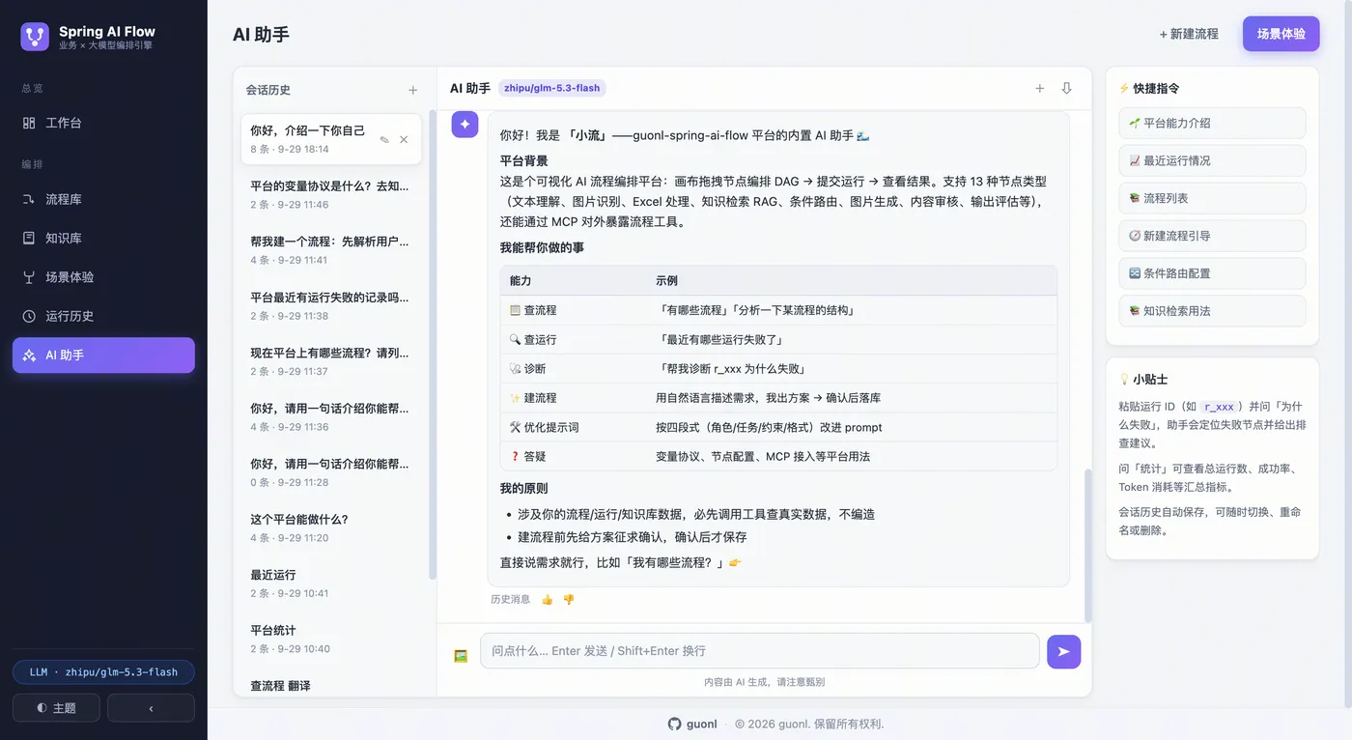Click the download/export icon in chat header
The height and width of the screenshot is (740, 1352).
(x=1067, y=88)
